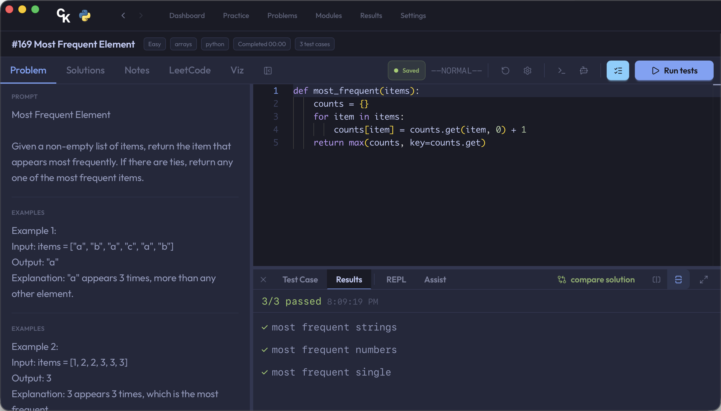Click the Saved status indicator
This screenshot has width=721, height=411.
tap(406, 71)
